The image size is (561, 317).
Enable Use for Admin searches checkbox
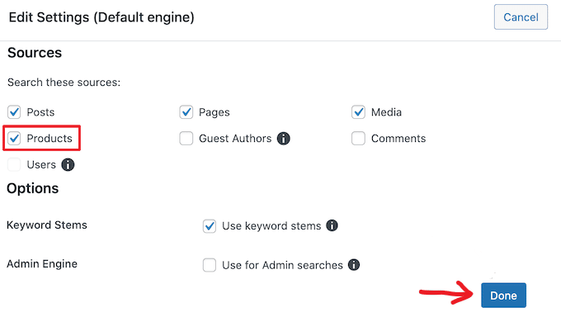[x=210, y=266]
